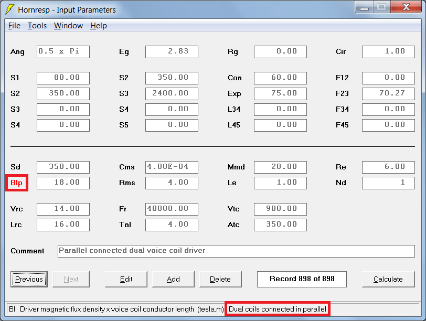
Task: Select the Con field with 60.00
Action: (280, 78)
